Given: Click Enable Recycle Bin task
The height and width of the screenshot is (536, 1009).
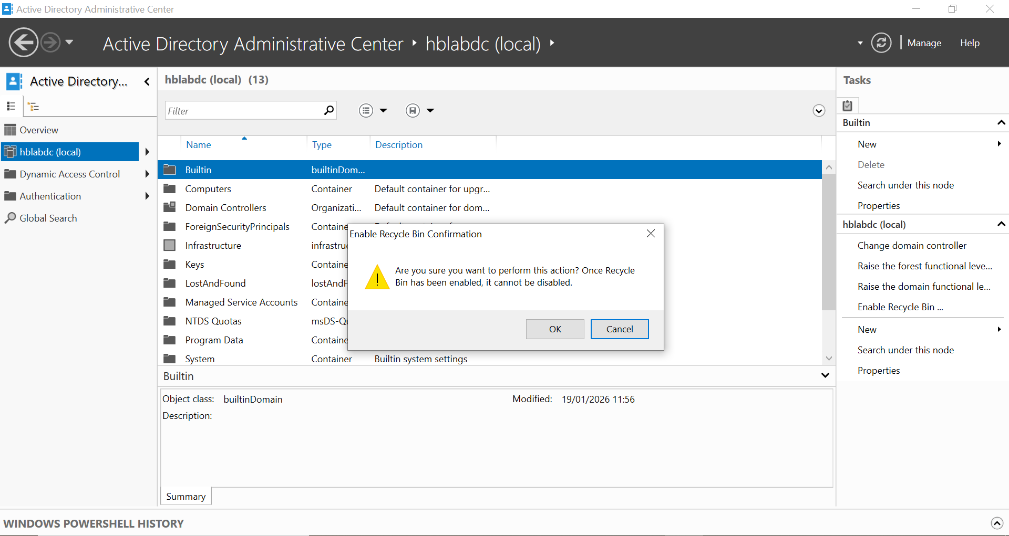Looking at the screenshot, I should coord(900,307).
